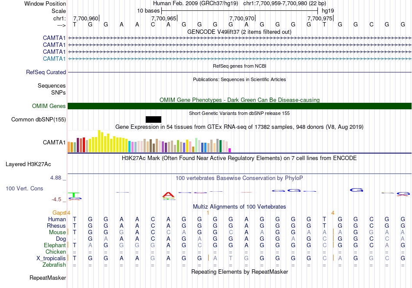The width and height of the screenshot is (412, 288).
Task: Click the Window Position label
Action: coord(45,3)
